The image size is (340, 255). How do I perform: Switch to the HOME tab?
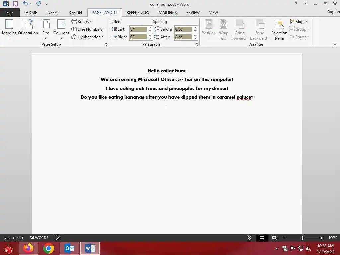click(31, 13)
